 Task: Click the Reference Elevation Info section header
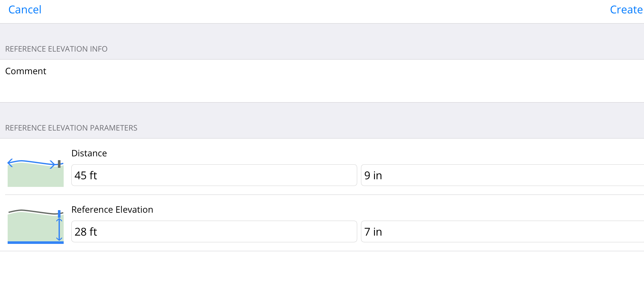point(56,49)
